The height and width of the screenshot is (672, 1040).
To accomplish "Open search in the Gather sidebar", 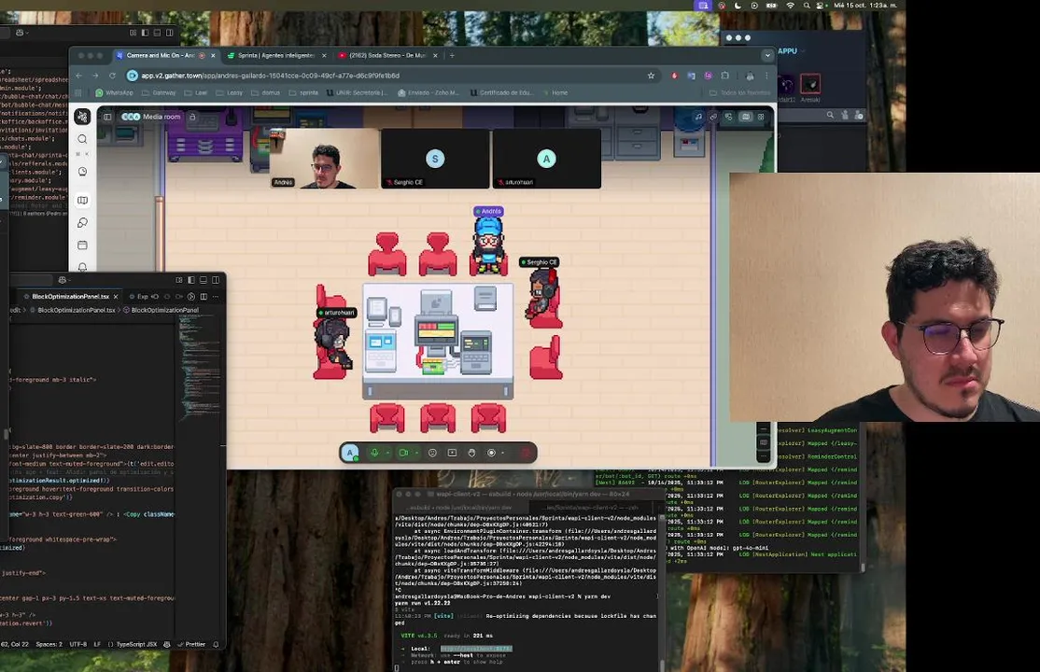I will (x=82, y=139).
